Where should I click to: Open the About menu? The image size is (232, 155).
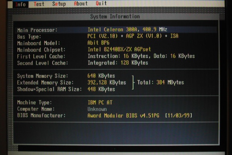click(81, 3)
